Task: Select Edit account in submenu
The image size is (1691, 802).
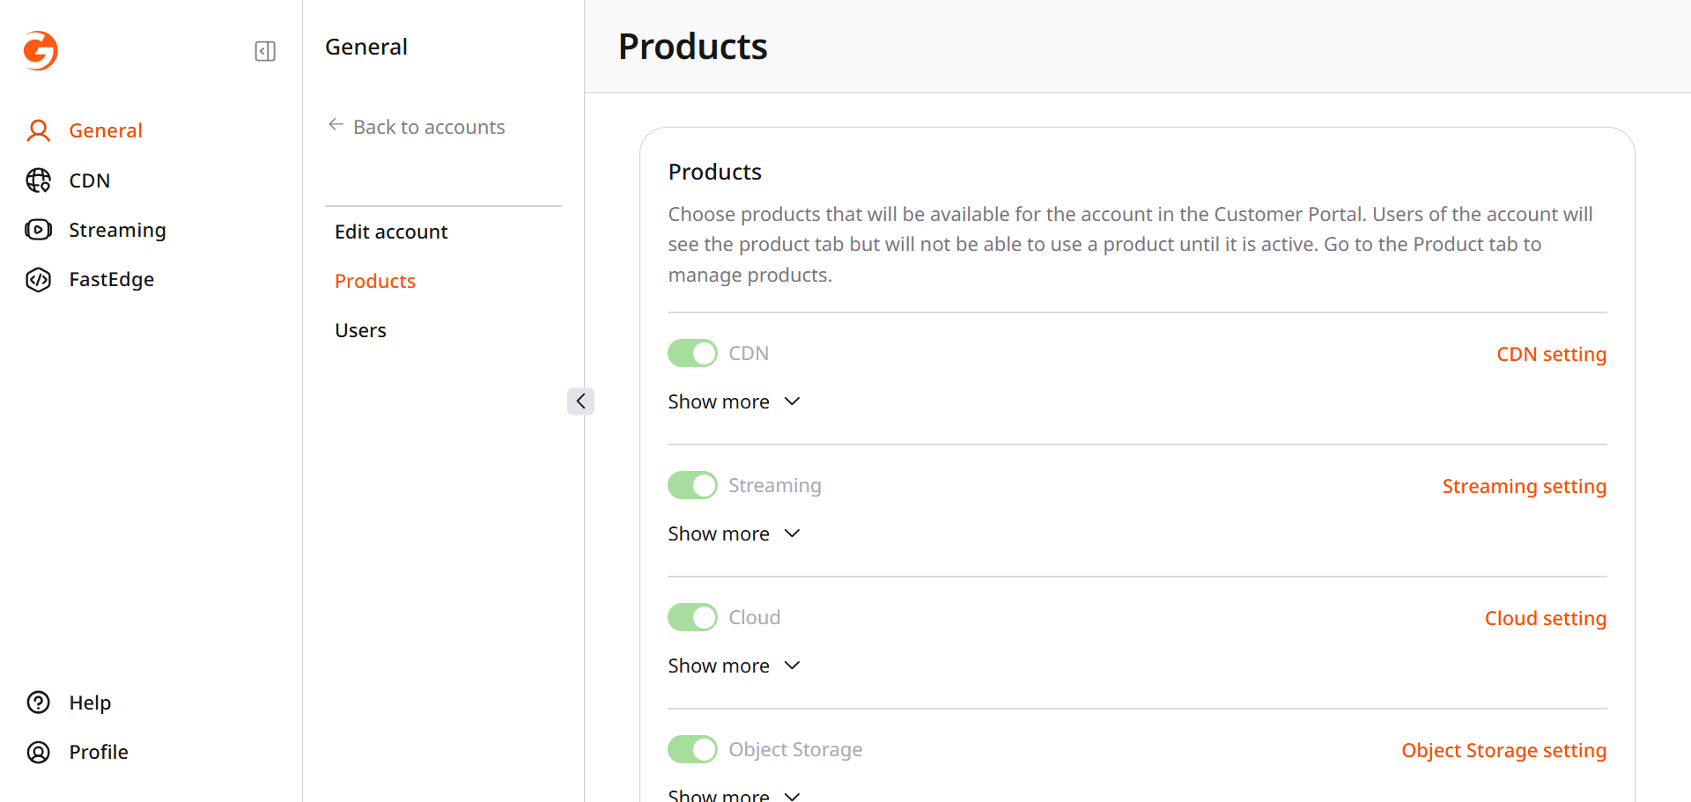Action: click(x=391, y=232)
